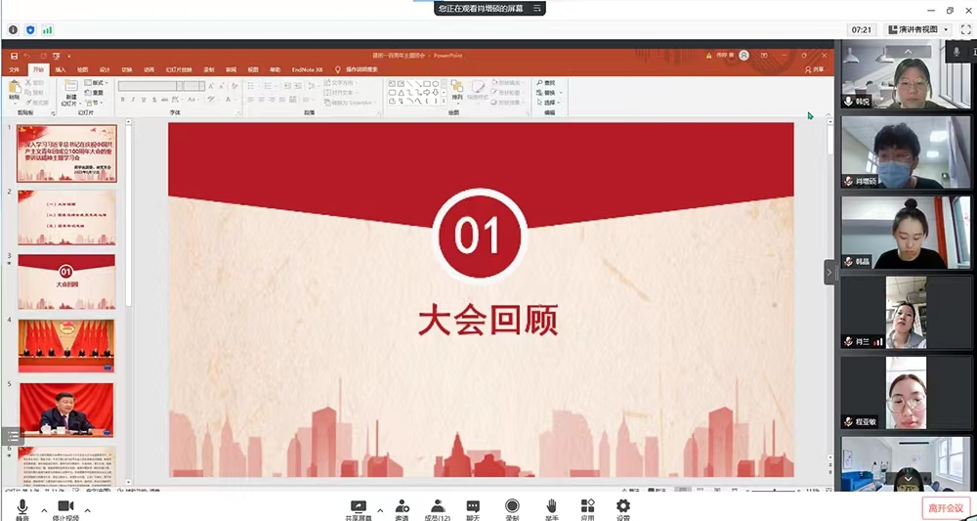Image resolution: width=977 pixels, height=521 pixels.
Task: Select slide 4 thumbnail in slide panel
Action: pyautogui.click(x=66, y=345)
